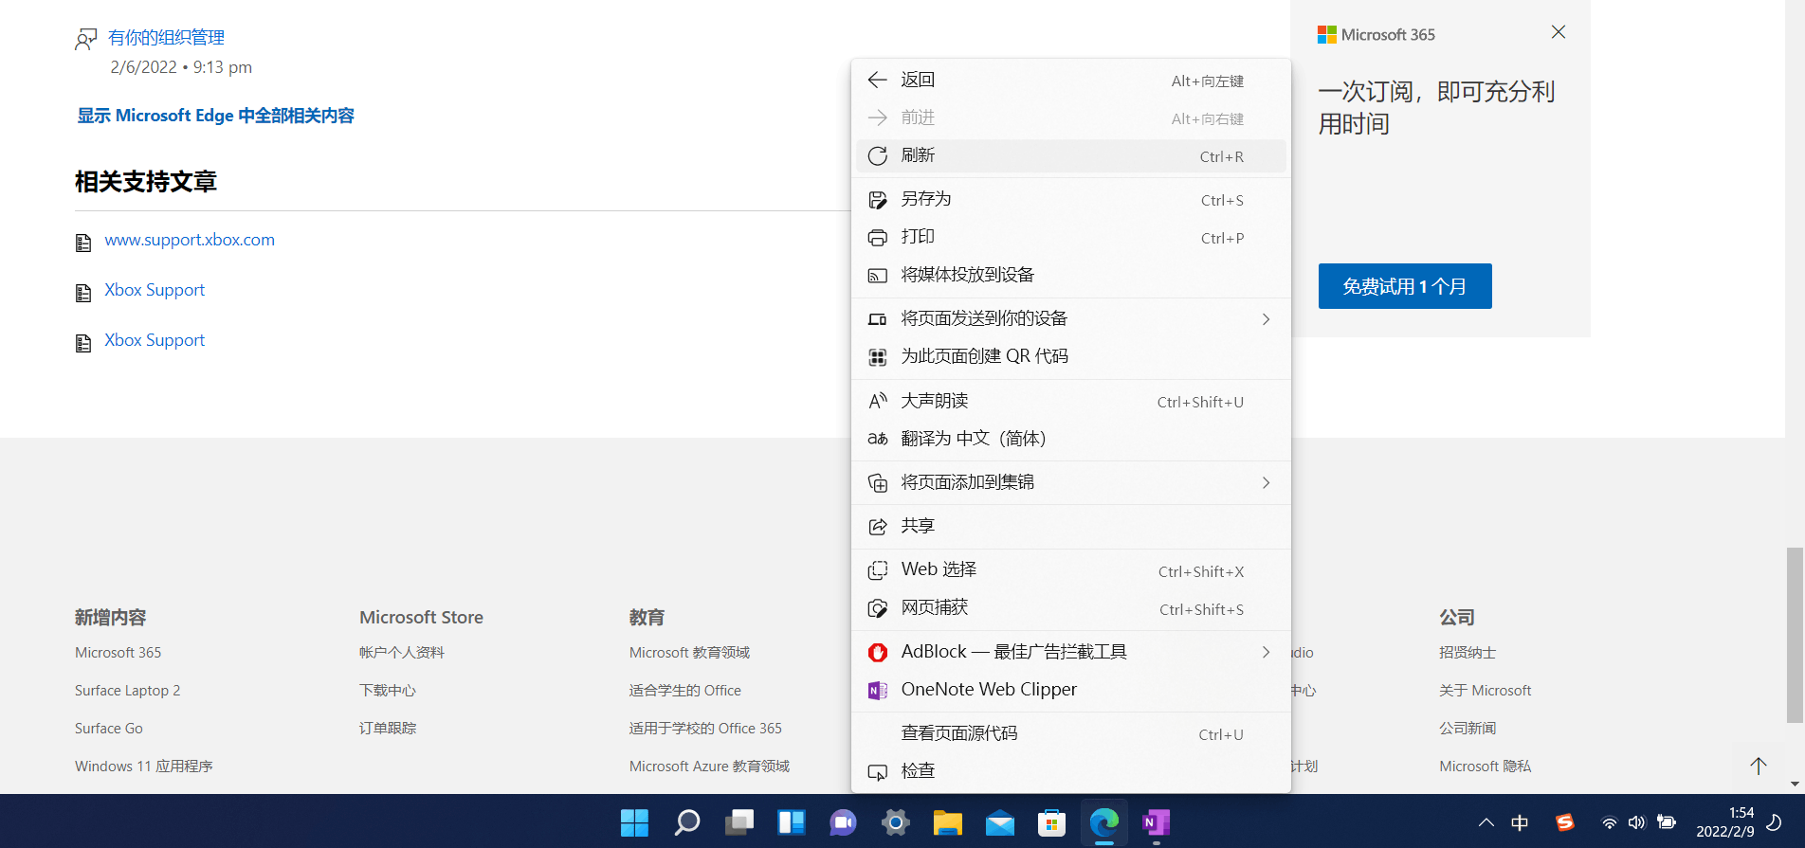
Task: Open Task View on the taskbar
Action: [738, 822]
